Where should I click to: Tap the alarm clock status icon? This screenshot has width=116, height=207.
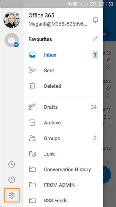point(75,4)
